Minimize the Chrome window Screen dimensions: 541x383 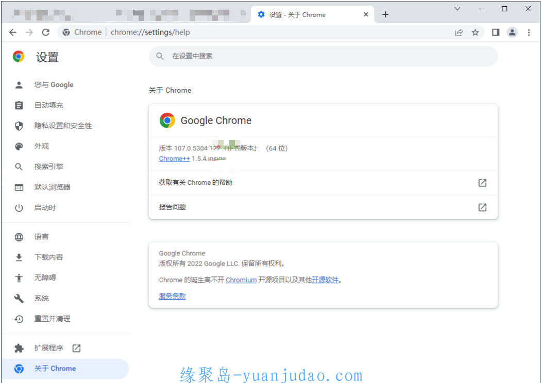tap(481, 9)
